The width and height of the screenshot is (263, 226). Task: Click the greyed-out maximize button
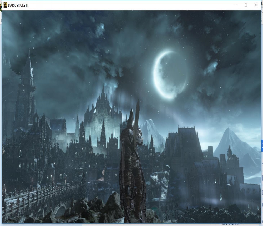coord(246,5)
